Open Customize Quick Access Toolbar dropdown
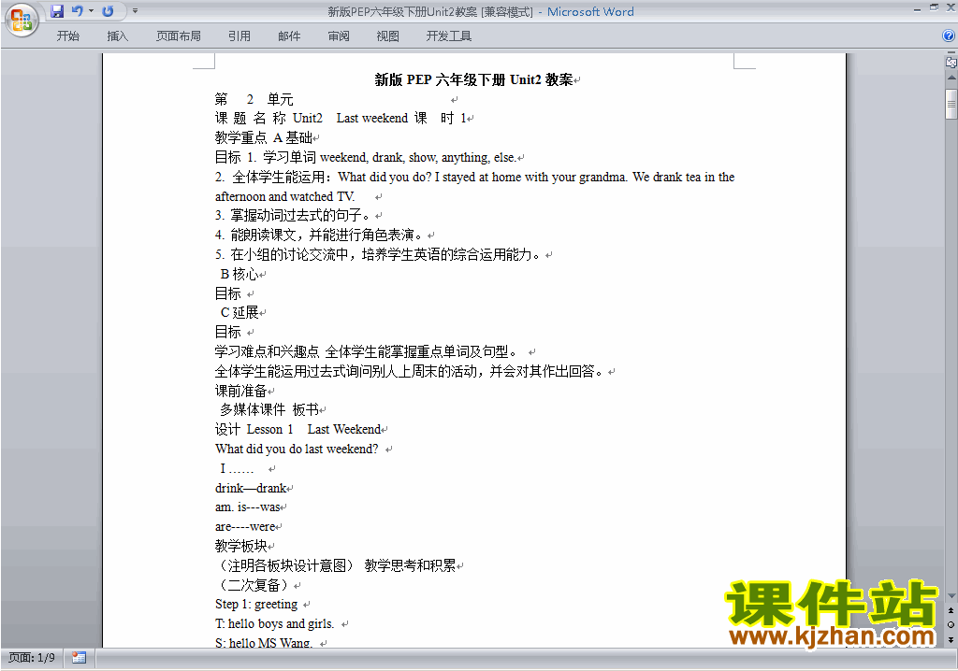Screen dimensions: 958x671 click(135, 11)
